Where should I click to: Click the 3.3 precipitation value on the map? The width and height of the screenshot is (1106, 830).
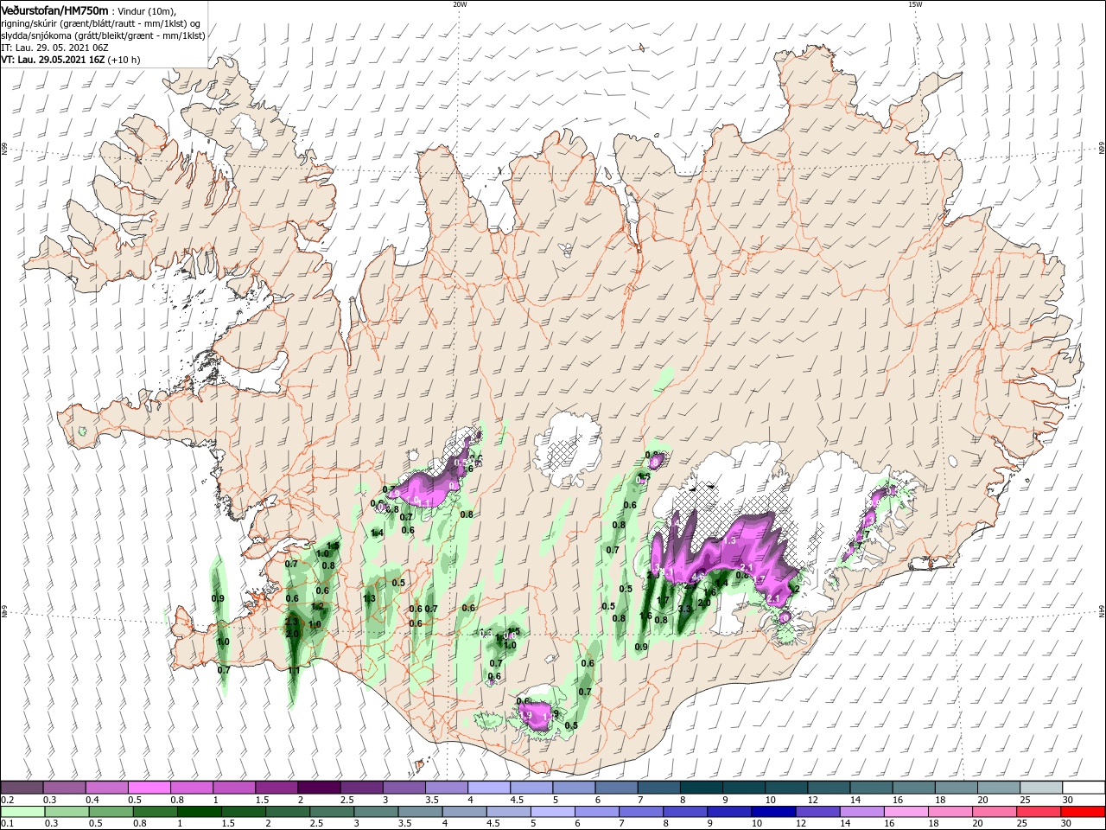coord(684,609)
